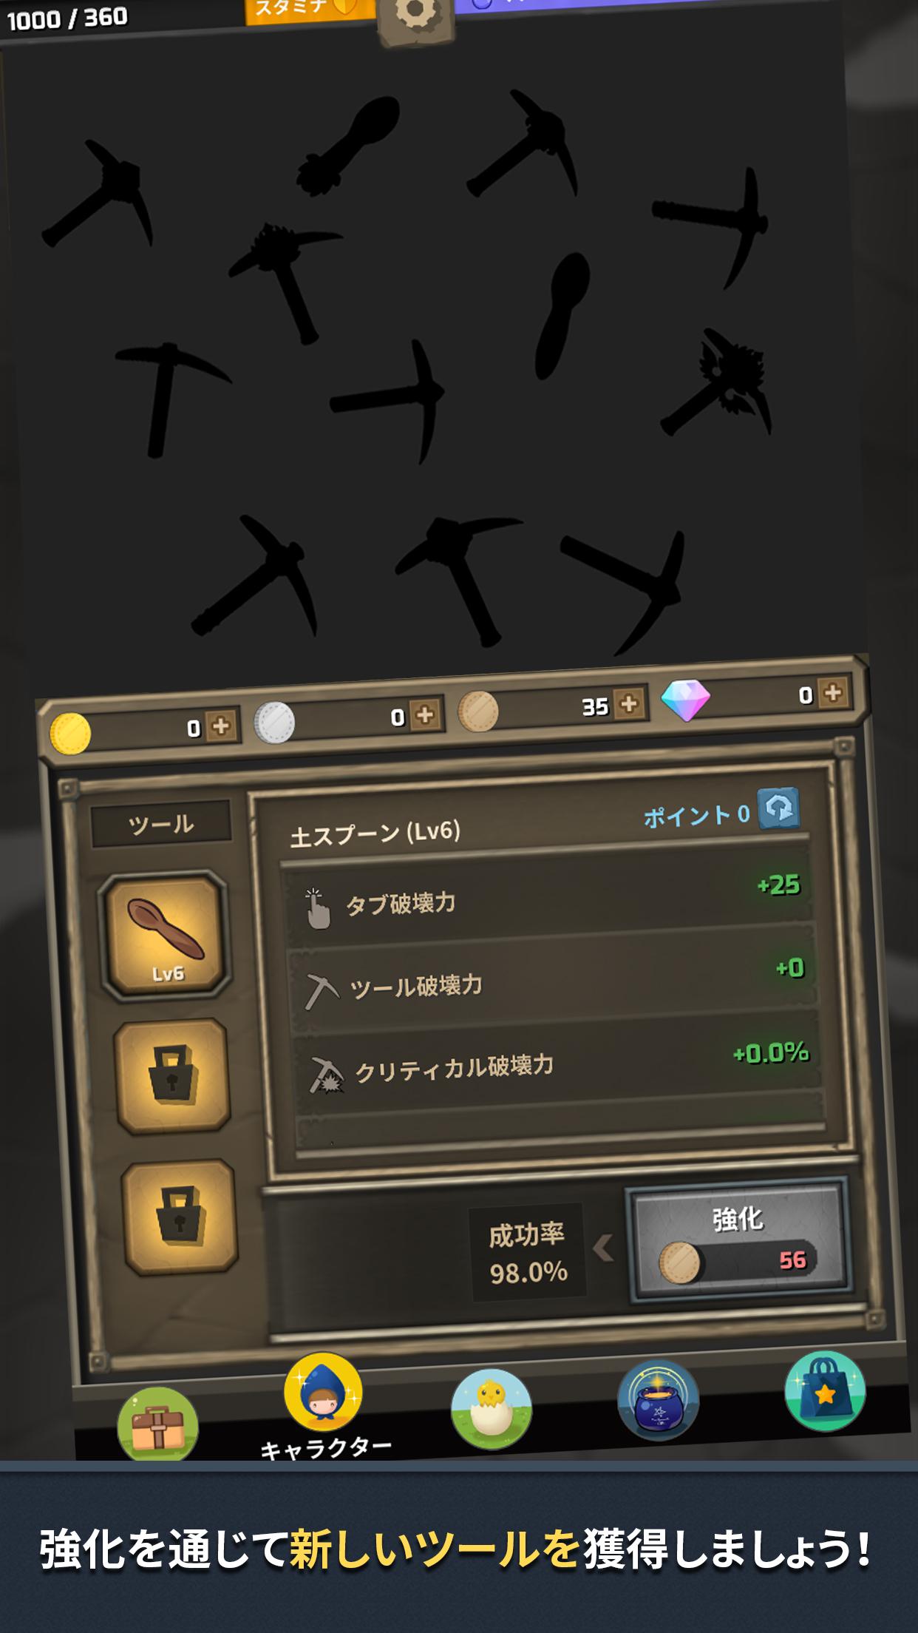Add wooden coins with plus button
The image size is (918, 1633).
[x=629, y=704]
